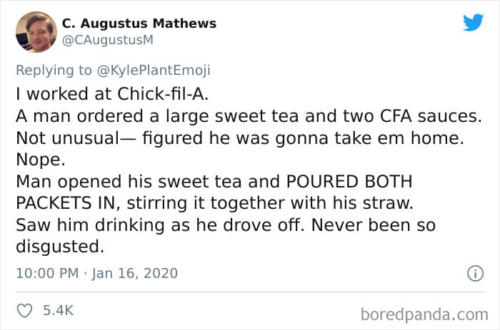The image size is (500, 330).
Task: Visit the @KylePlantEmoji mention link
Action: [154, 71]
